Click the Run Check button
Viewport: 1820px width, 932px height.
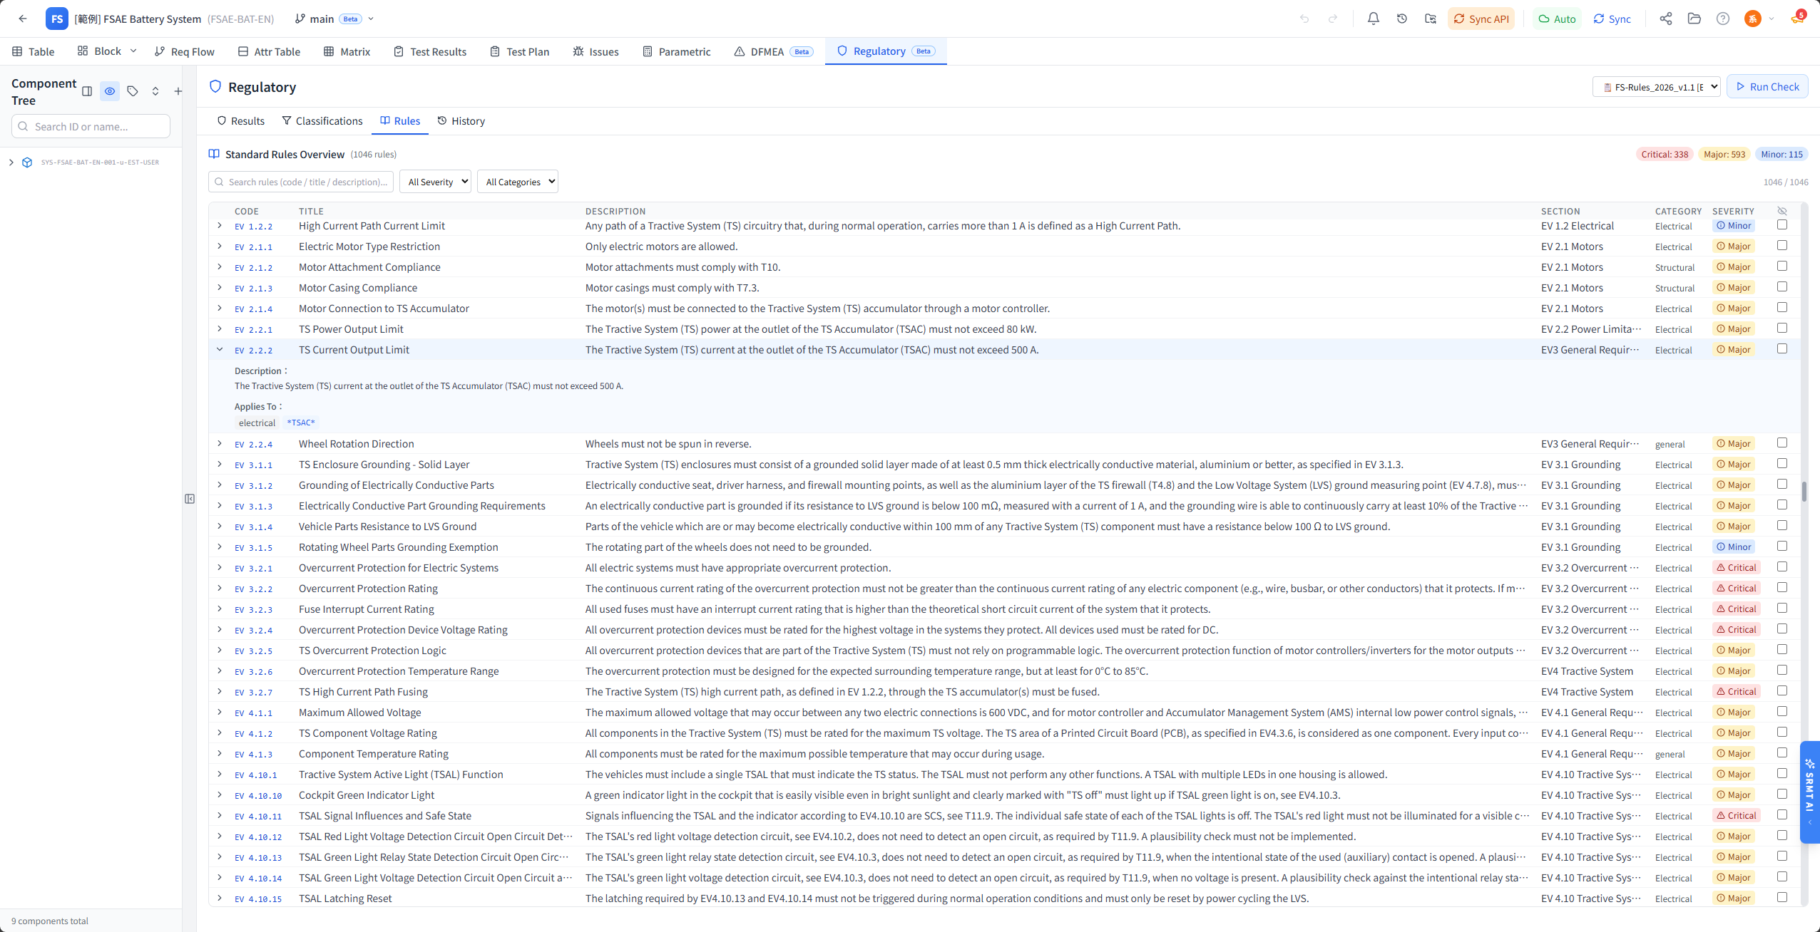point(1767,87)
